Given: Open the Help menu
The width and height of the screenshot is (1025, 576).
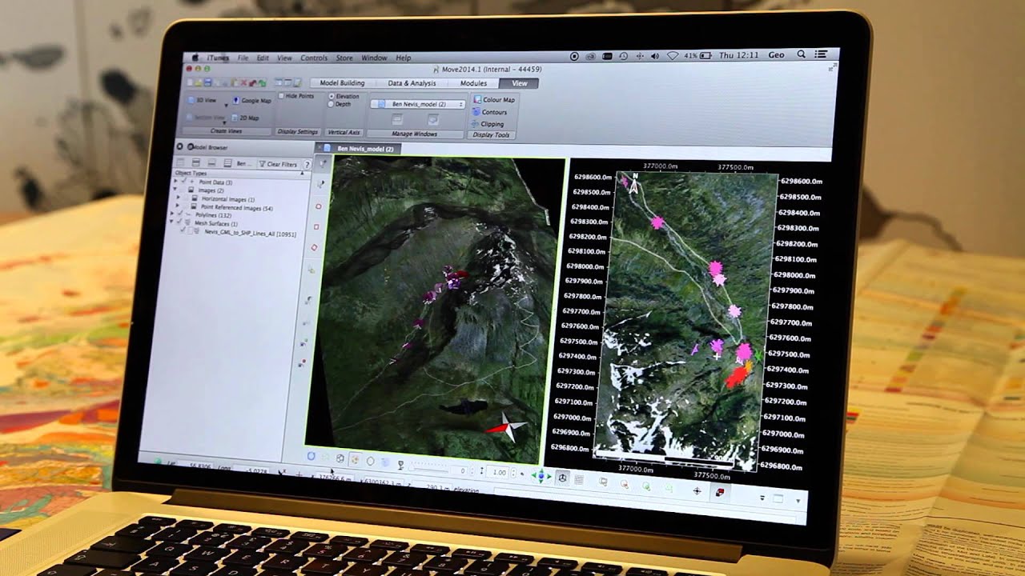Looking at the screenshot, I should coord(404,58).
